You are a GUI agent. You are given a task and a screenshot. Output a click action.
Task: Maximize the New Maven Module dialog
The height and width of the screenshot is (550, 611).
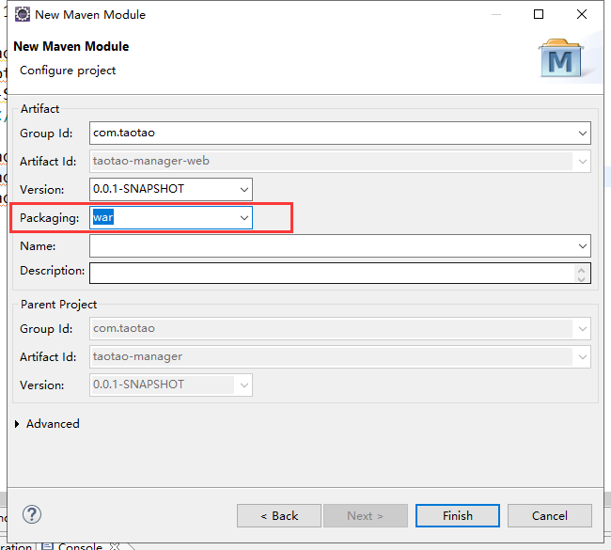click(539, 14)
